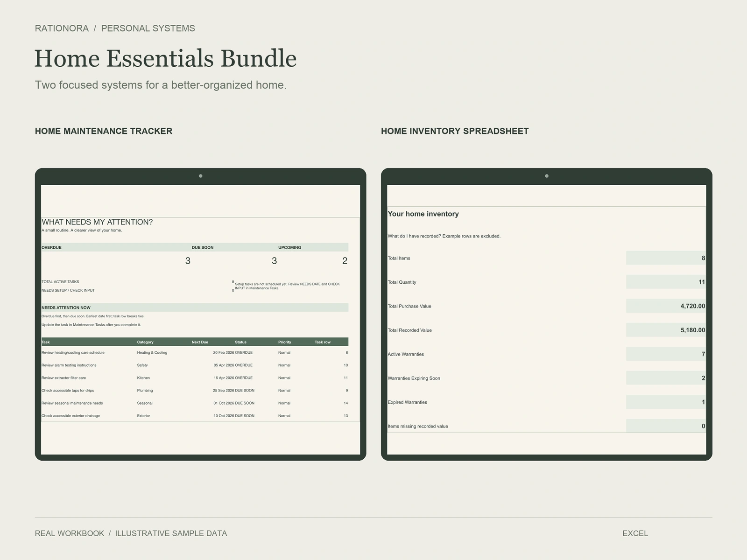Select the Warranties Expiring Soon value cell
Viewport: 747px width, 560px height.
[x=666, y=378]
